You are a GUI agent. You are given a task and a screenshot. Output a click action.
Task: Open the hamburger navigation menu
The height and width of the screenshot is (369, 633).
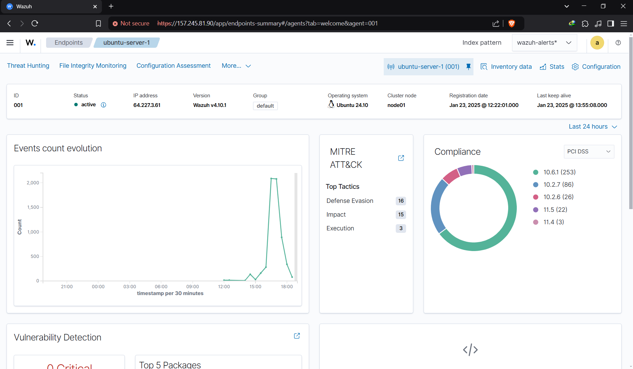[10, 43]
